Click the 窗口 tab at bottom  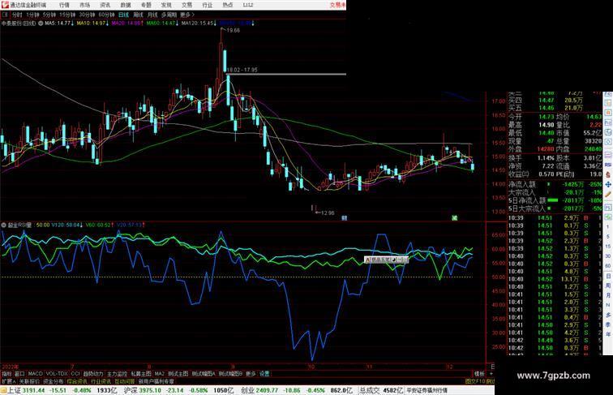[x=19, y=374]
